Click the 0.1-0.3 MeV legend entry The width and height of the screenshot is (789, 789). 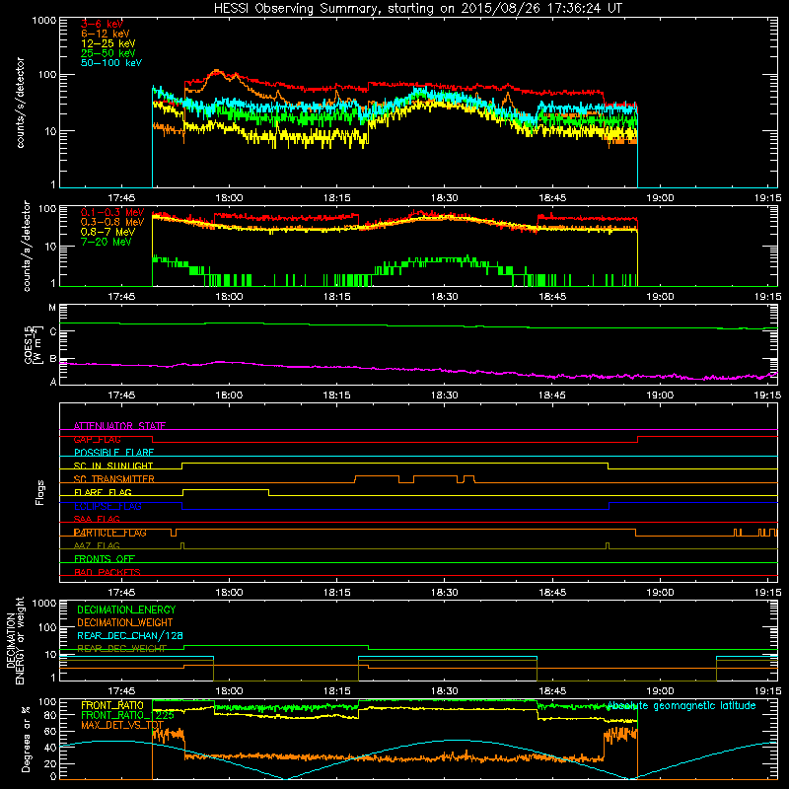point(112,212)
